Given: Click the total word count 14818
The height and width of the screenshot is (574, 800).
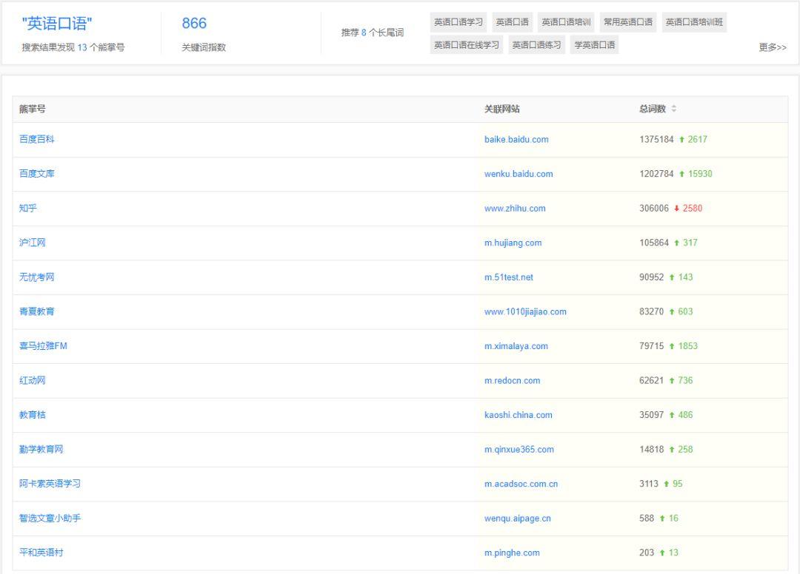Looking at the screenshot, I should 652,449.
